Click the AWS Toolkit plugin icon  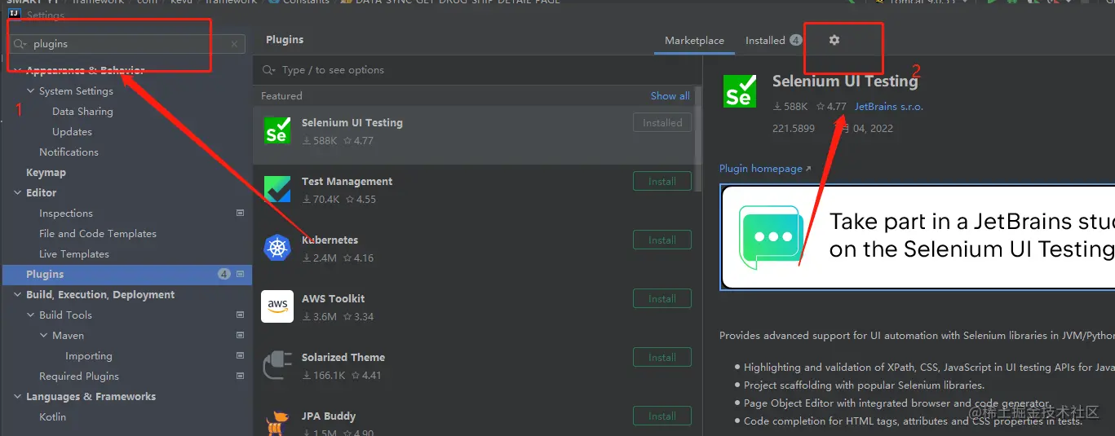277,306
